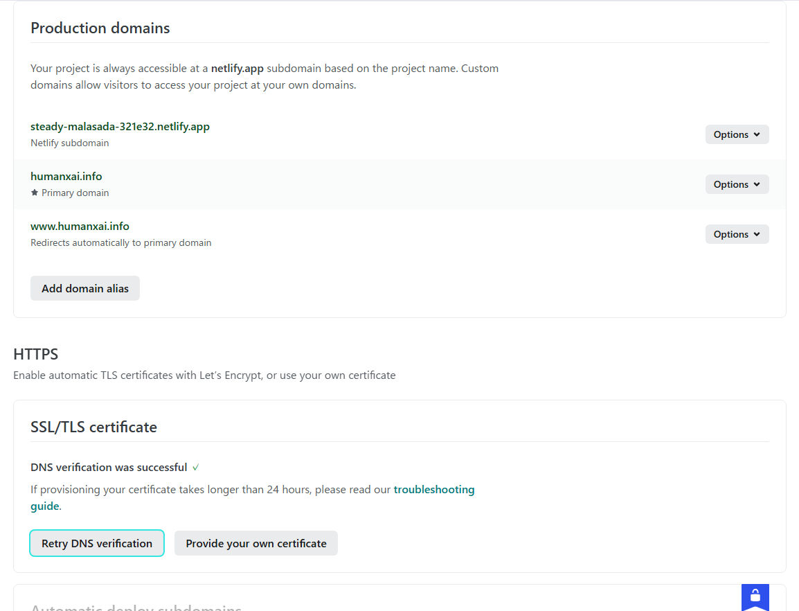Click the bold netlify.app text in description

click(237, 69)
